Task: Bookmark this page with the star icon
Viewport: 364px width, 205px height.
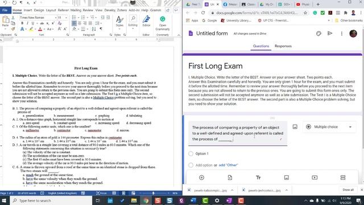Action: [x=305, y=13]
